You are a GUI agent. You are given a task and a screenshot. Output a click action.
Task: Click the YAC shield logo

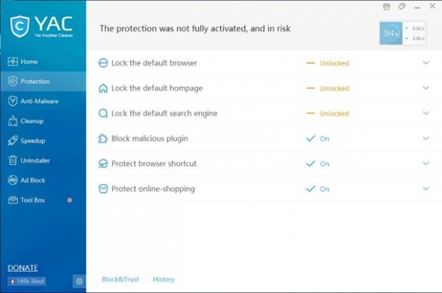tap(19, 27)
